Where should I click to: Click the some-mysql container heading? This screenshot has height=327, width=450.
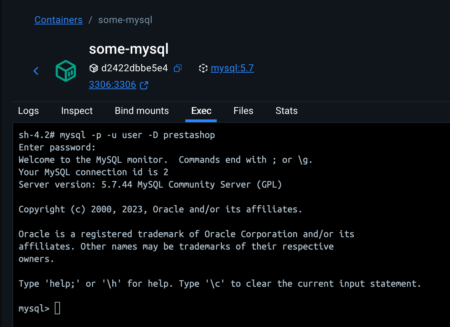tap(129, 49)
